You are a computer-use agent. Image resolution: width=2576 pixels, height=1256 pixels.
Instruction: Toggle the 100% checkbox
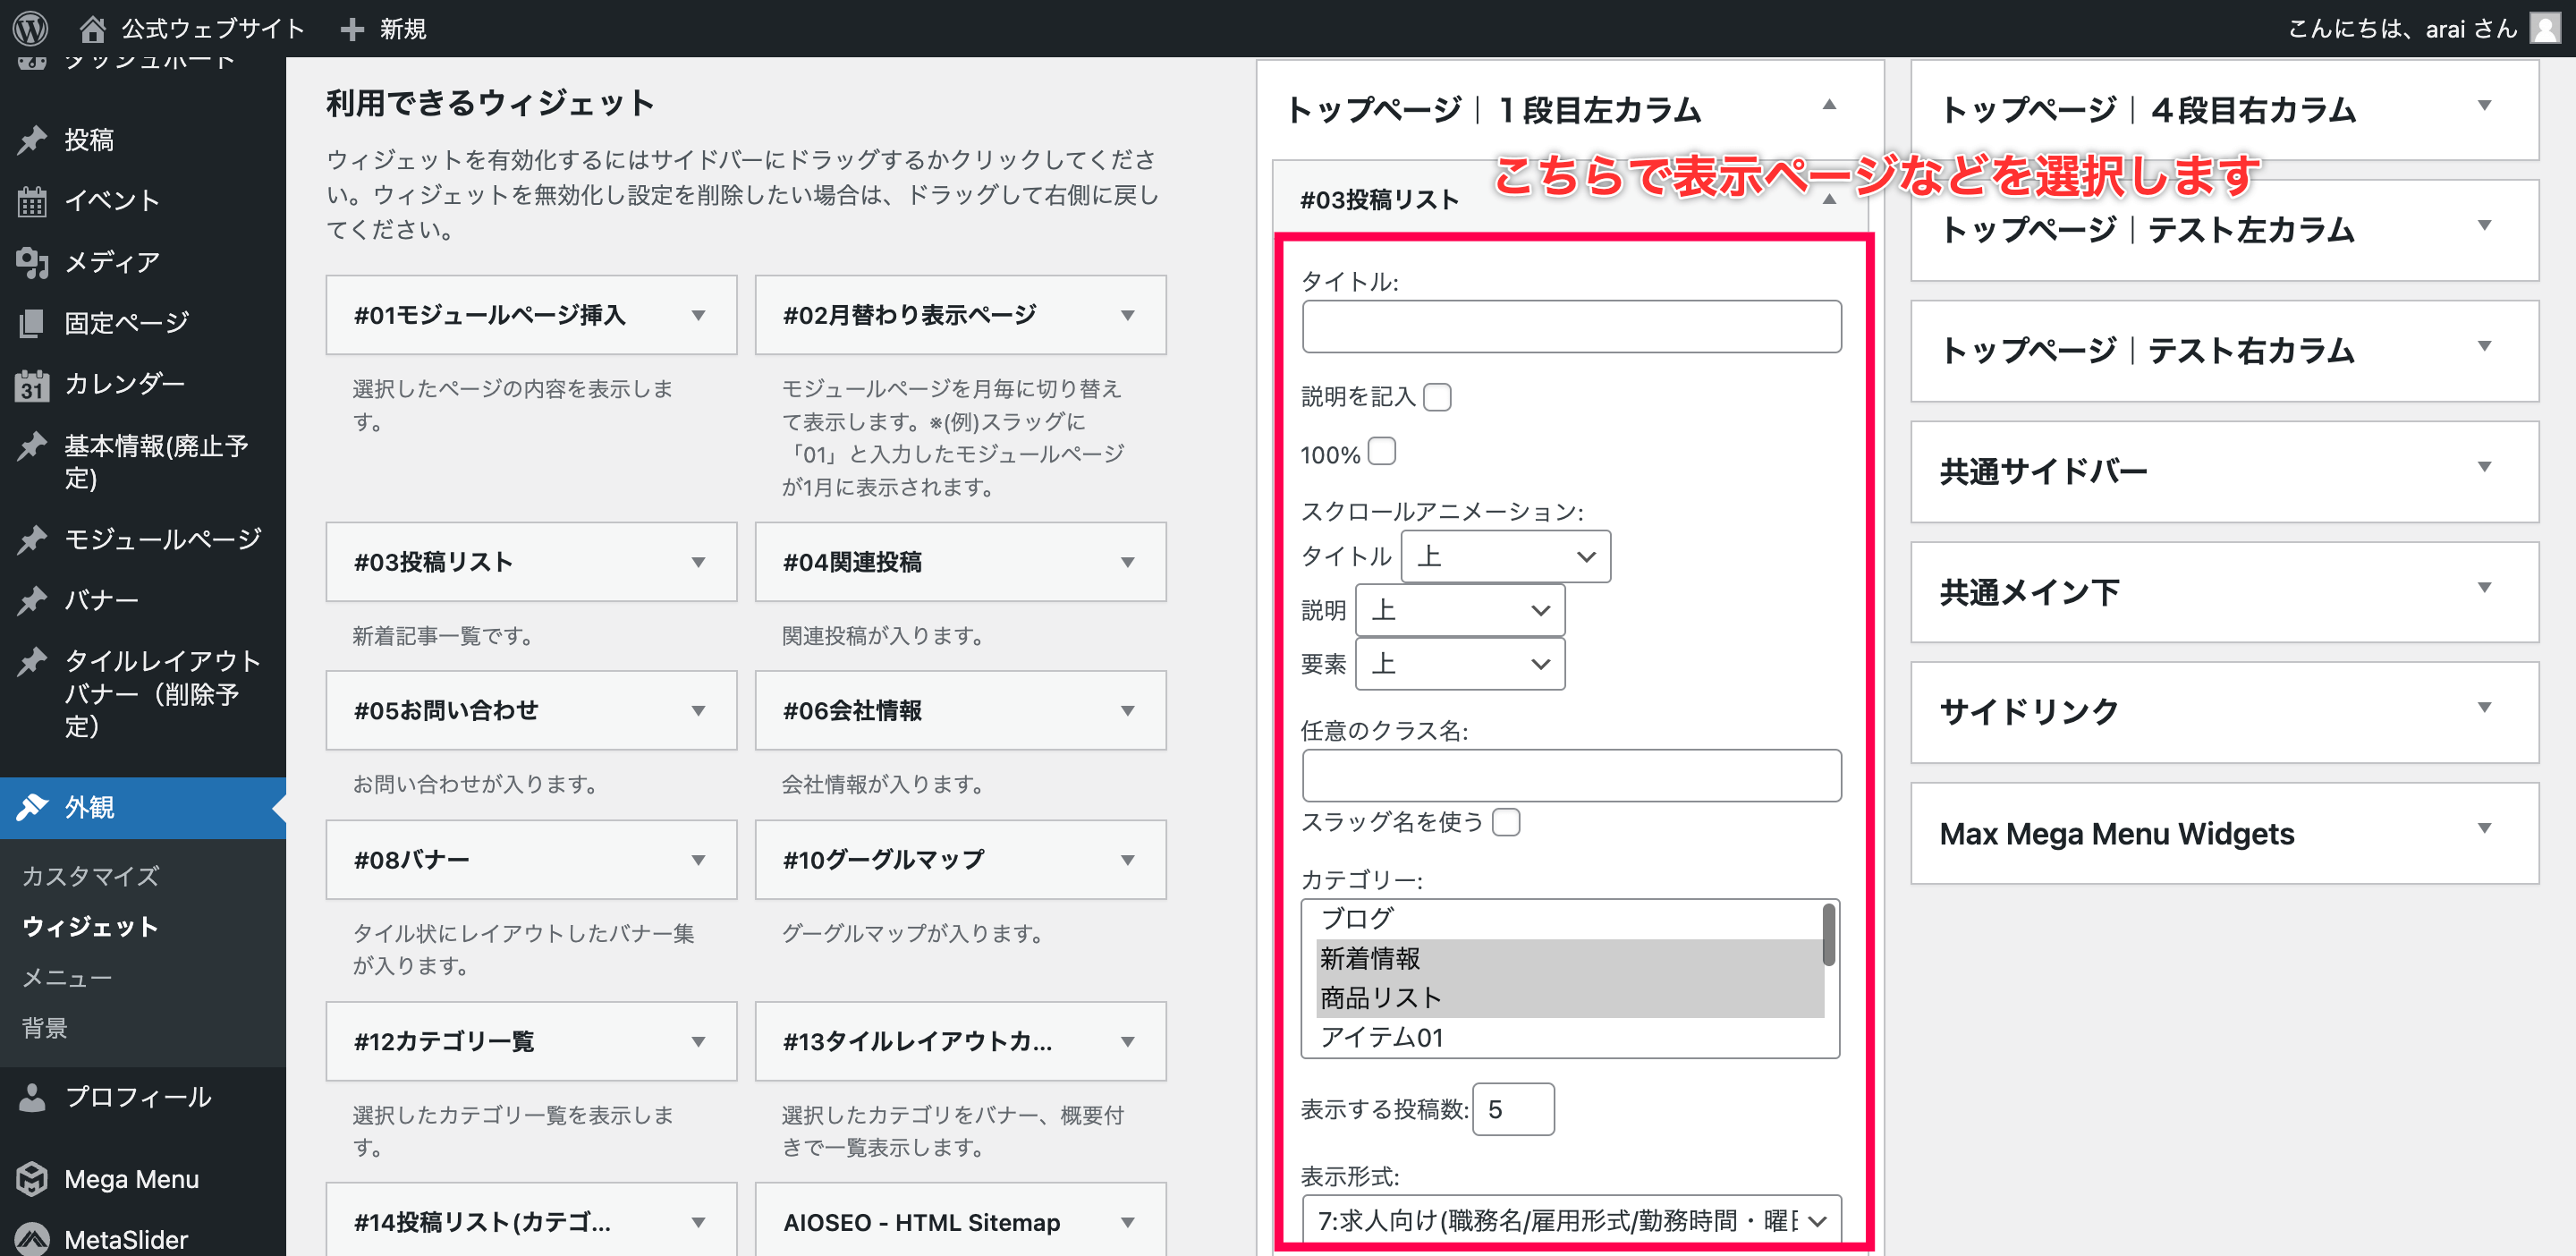tap(1381, 452)
